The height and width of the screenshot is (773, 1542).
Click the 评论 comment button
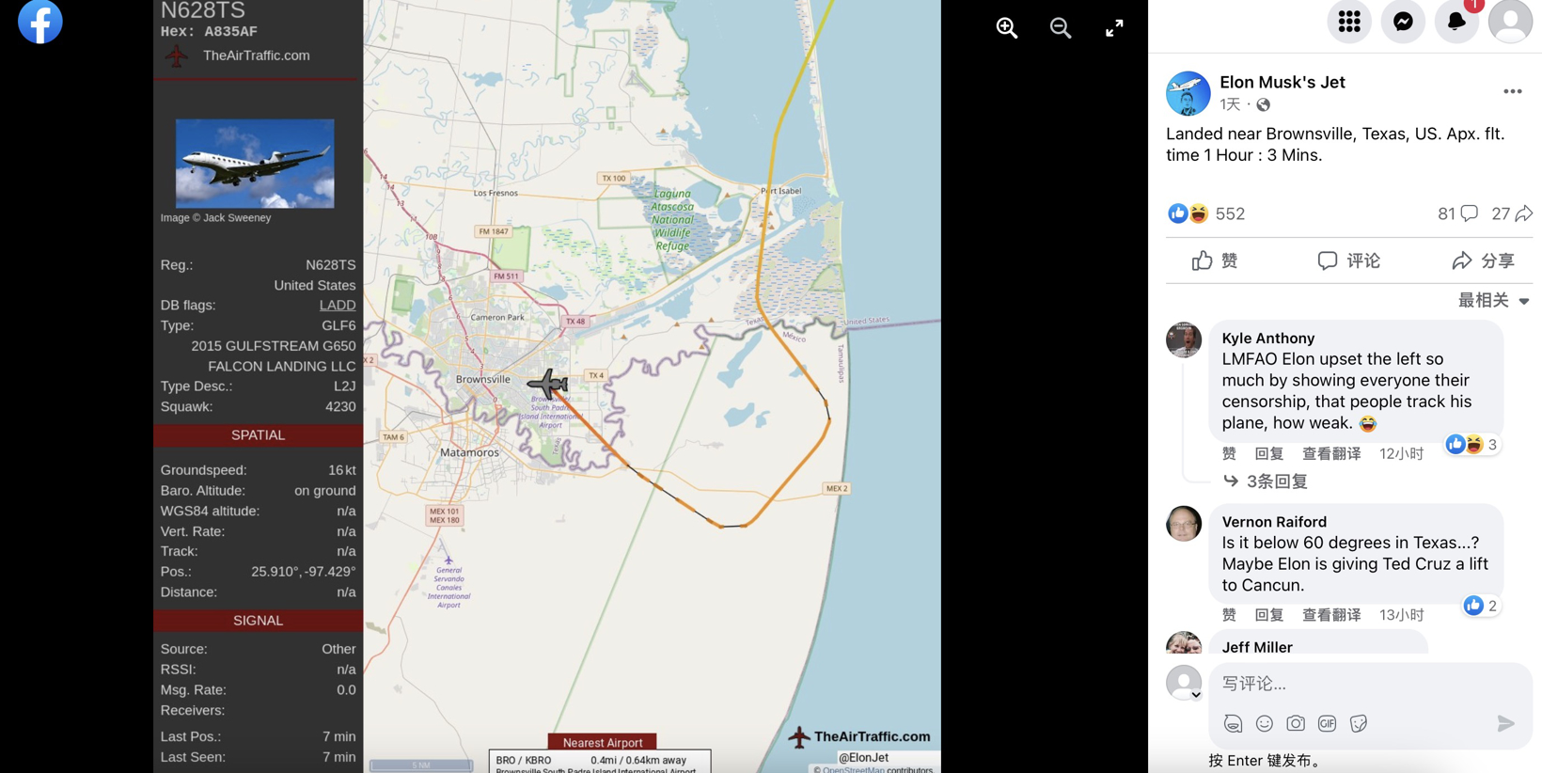coord(1349,260)
